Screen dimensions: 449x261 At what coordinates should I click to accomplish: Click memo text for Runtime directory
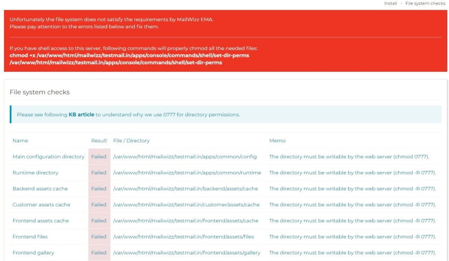(x=353, y=173)
